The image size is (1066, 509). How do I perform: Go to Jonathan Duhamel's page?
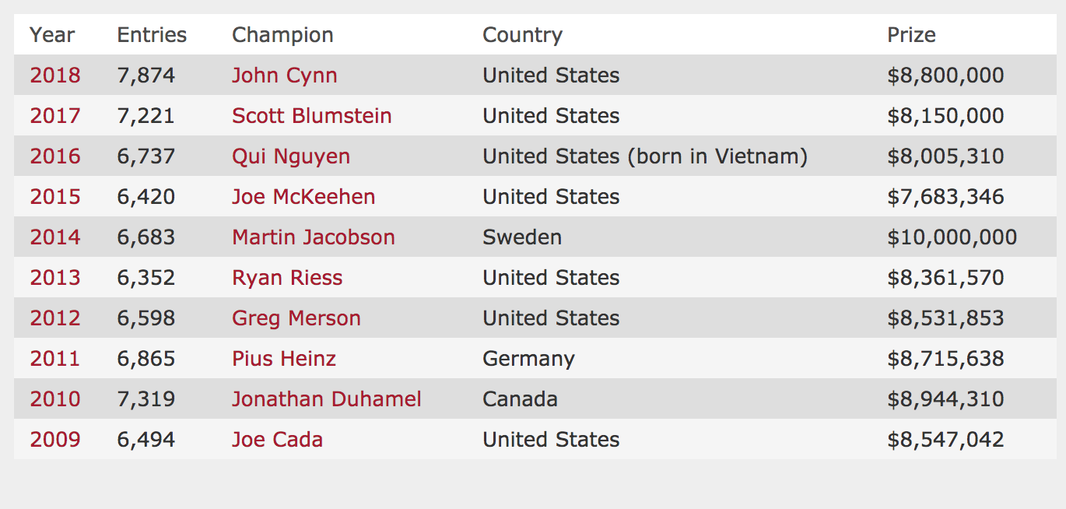pos(327,399)
